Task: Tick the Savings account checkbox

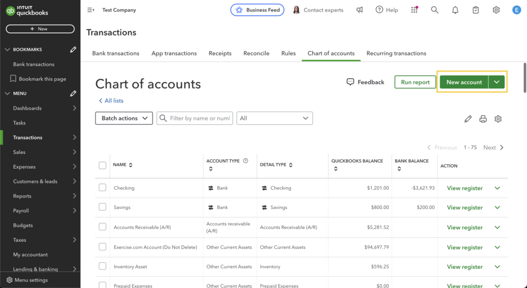Action: point(102,207)
